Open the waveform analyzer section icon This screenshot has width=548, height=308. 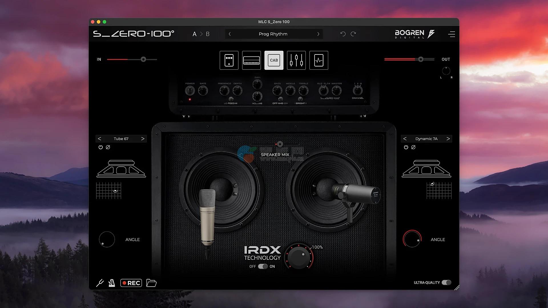click(319, 60)
